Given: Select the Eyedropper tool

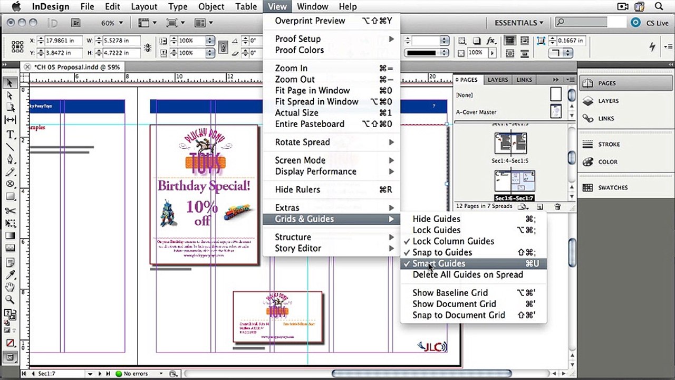Looking at the screenshot, I should (x=10, y=274).
